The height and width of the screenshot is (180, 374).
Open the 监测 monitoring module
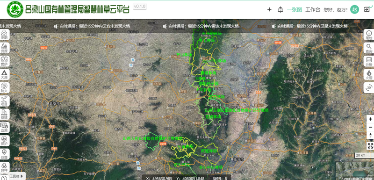[x=4, y=128]
